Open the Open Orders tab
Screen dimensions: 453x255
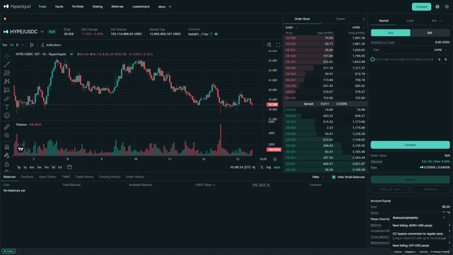coord(47,177)
